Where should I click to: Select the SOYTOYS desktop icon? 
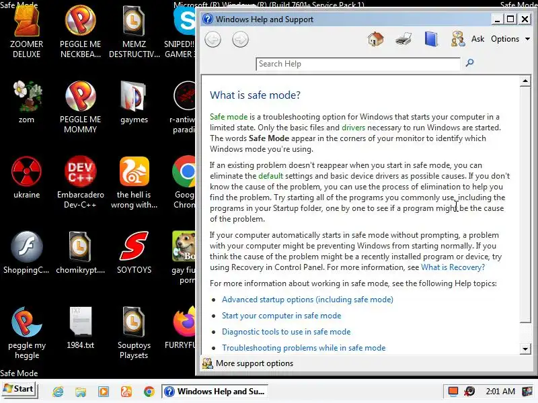pyautogui.click(x=134, y=253)
